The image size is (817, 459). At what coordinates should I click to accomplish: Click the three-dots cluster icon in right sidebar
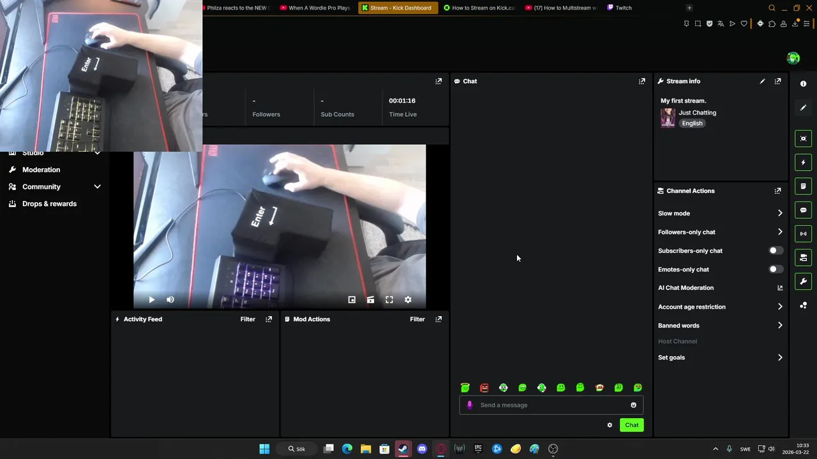tap(804, 305)
